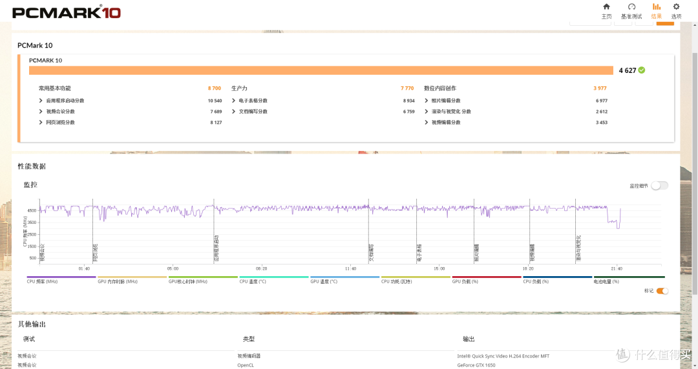Click the overall score 4 627
This screenshot has height=369, width=698.
[627, 70]
